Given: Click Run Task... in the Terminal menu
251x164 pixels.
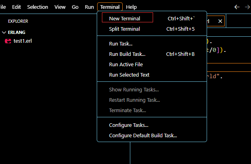Looking at the screenshot, I should pyautogui.click(x=121, y=43).
